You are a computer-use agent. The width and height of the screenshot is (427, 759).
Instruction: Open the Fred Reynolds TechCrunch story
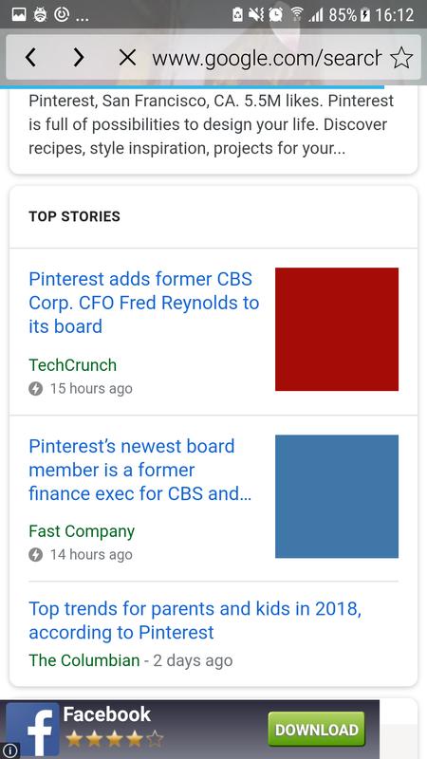tap(144, 303)
